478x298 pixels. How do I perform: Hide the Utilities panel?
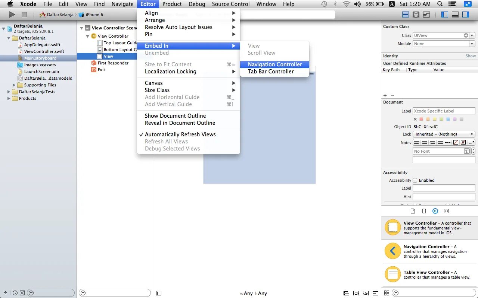pyautogui.click(x=466, y=15)
